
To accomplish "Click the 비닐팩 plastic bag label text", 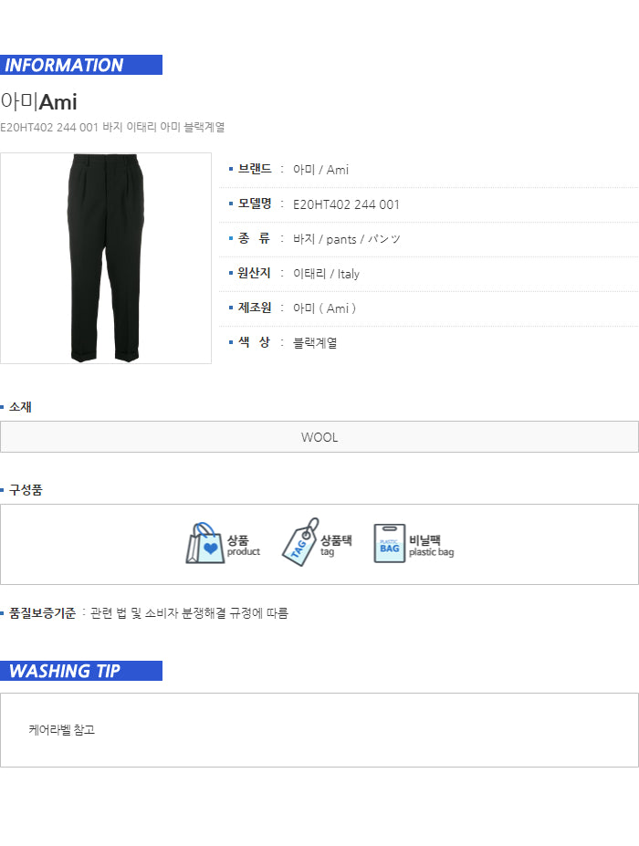I will 431,546.
